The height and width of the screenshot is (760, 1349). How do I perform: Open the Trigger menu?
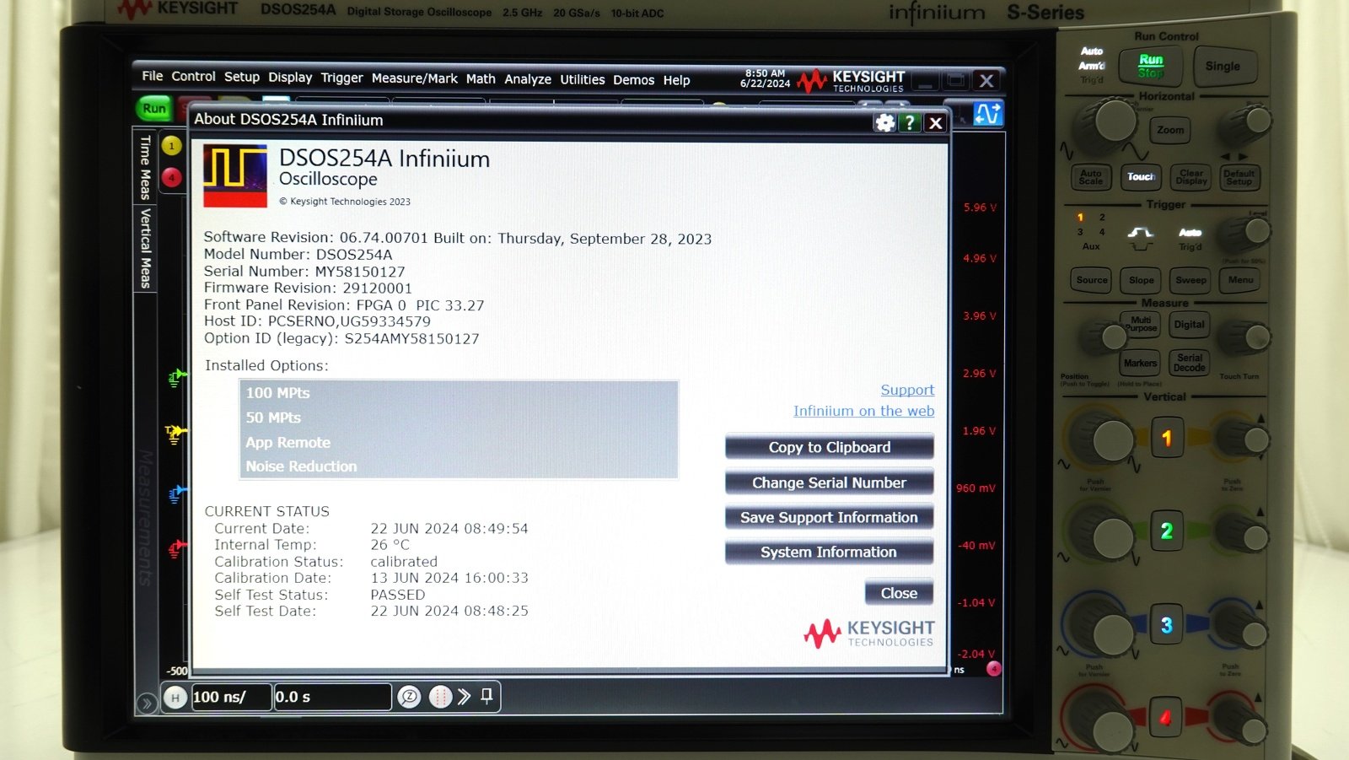(x=341, y=78)
